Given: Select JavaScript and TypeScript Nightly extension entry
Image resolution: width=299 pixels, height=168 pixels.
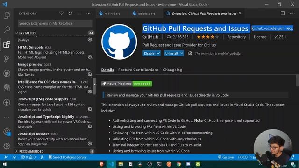Looking at the screenshot, I should tap(55, 121).
